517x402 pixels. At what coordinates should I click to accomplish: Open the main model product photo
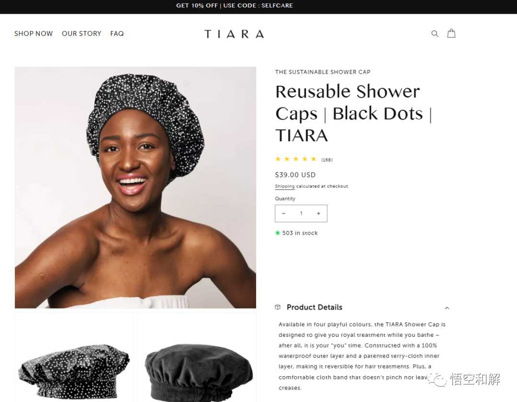tap(135, 187)
